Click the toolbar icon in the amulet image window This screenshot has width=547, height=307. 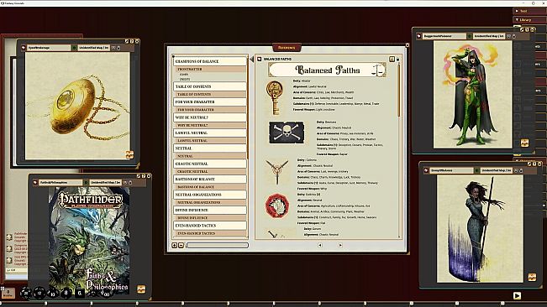(x=129, y=154)
